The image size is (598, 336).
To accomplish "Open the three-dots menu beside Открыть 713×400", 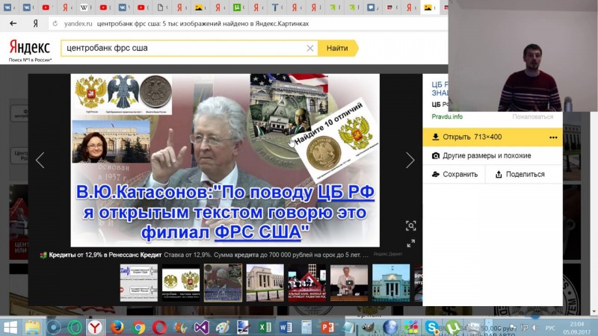I will (x=553, y=137).
